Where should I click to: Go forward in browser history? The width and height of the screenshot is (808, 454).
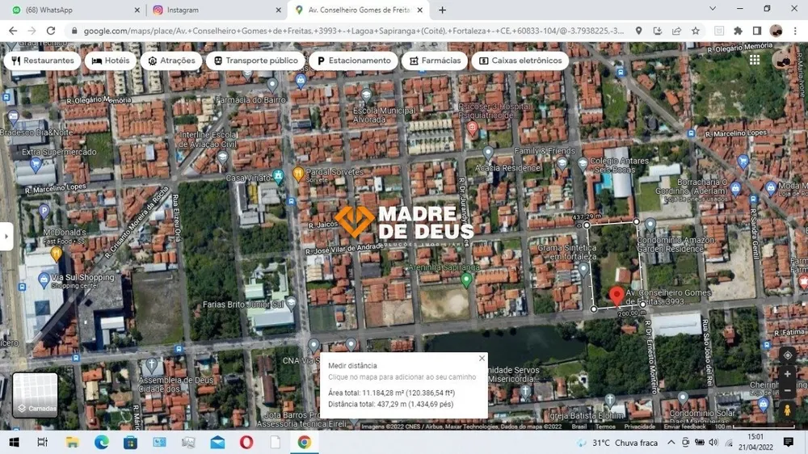(32, 31)
